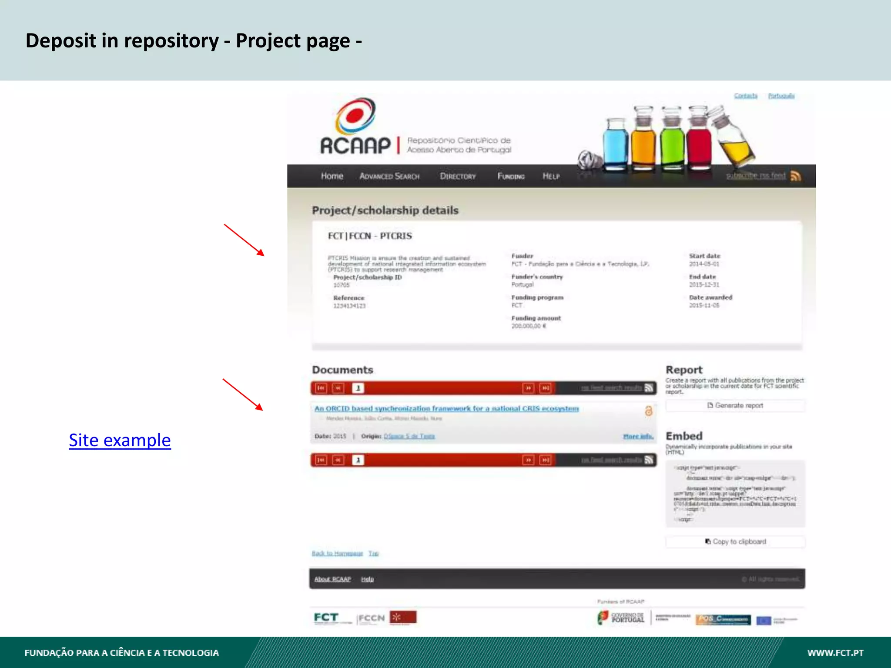Open the Home menu item
The image size is (891, 668).
(332, 176)
